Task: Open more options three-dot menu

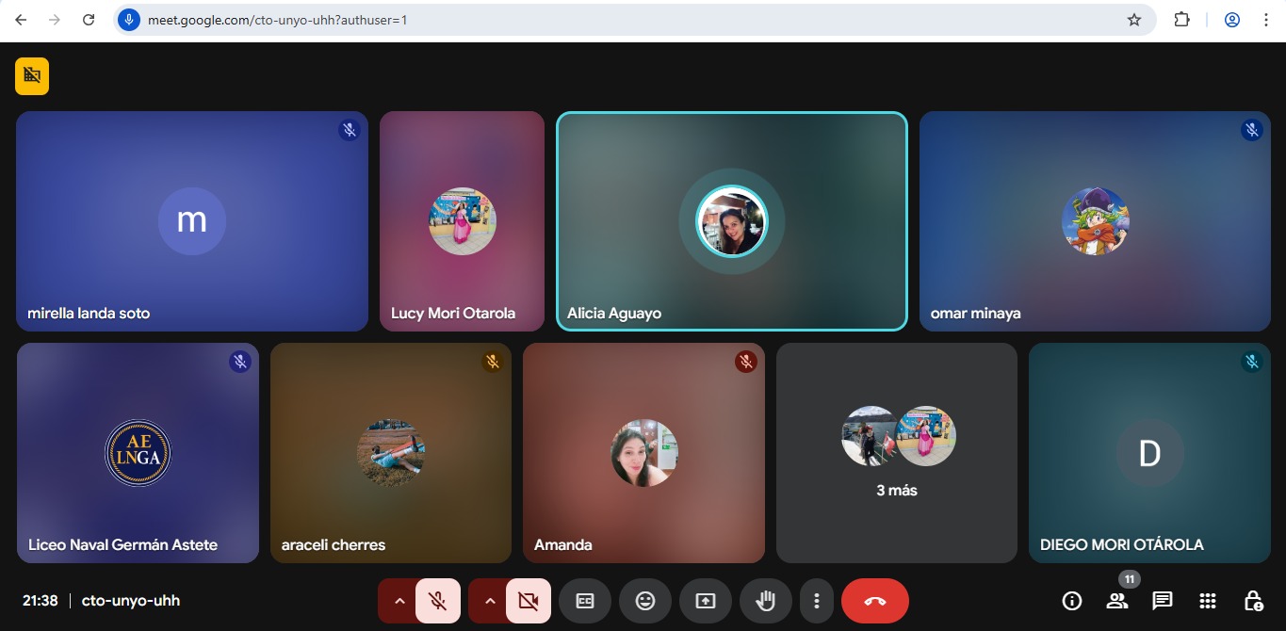Action: click(x=817, y=601)
